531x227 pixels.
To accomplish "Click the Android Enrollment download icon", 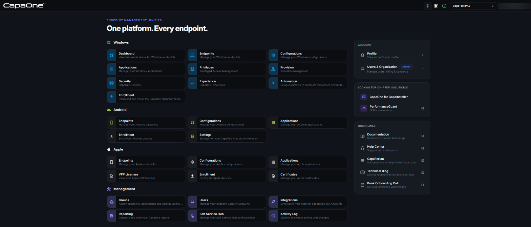I will (111, 137).
